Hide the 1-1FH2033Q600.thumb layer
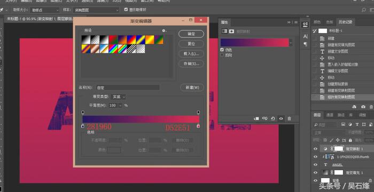Image resolution: width=374 pixels, height=192 pixels. click(x=316, y=157)
